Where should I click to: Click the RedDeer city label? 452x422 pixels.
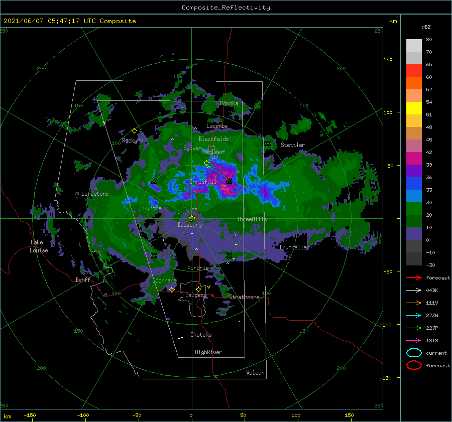point(213,152)
